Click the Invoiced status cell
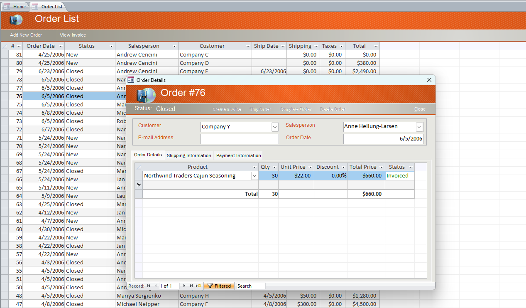 coord(399,176)
